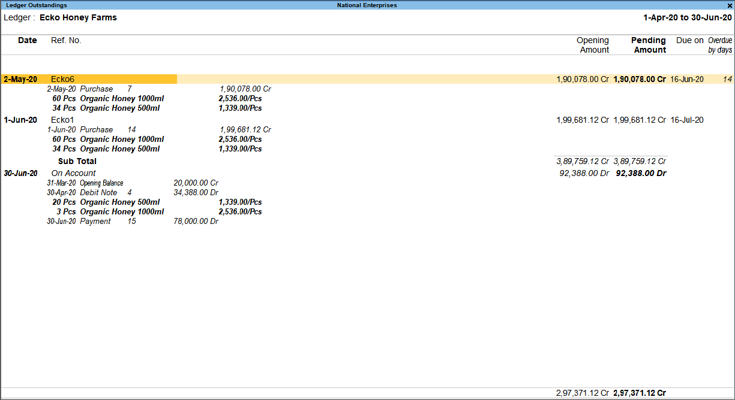Click the Pending Amount column header
The image size is (735, 400).
(x=650, y=45)
